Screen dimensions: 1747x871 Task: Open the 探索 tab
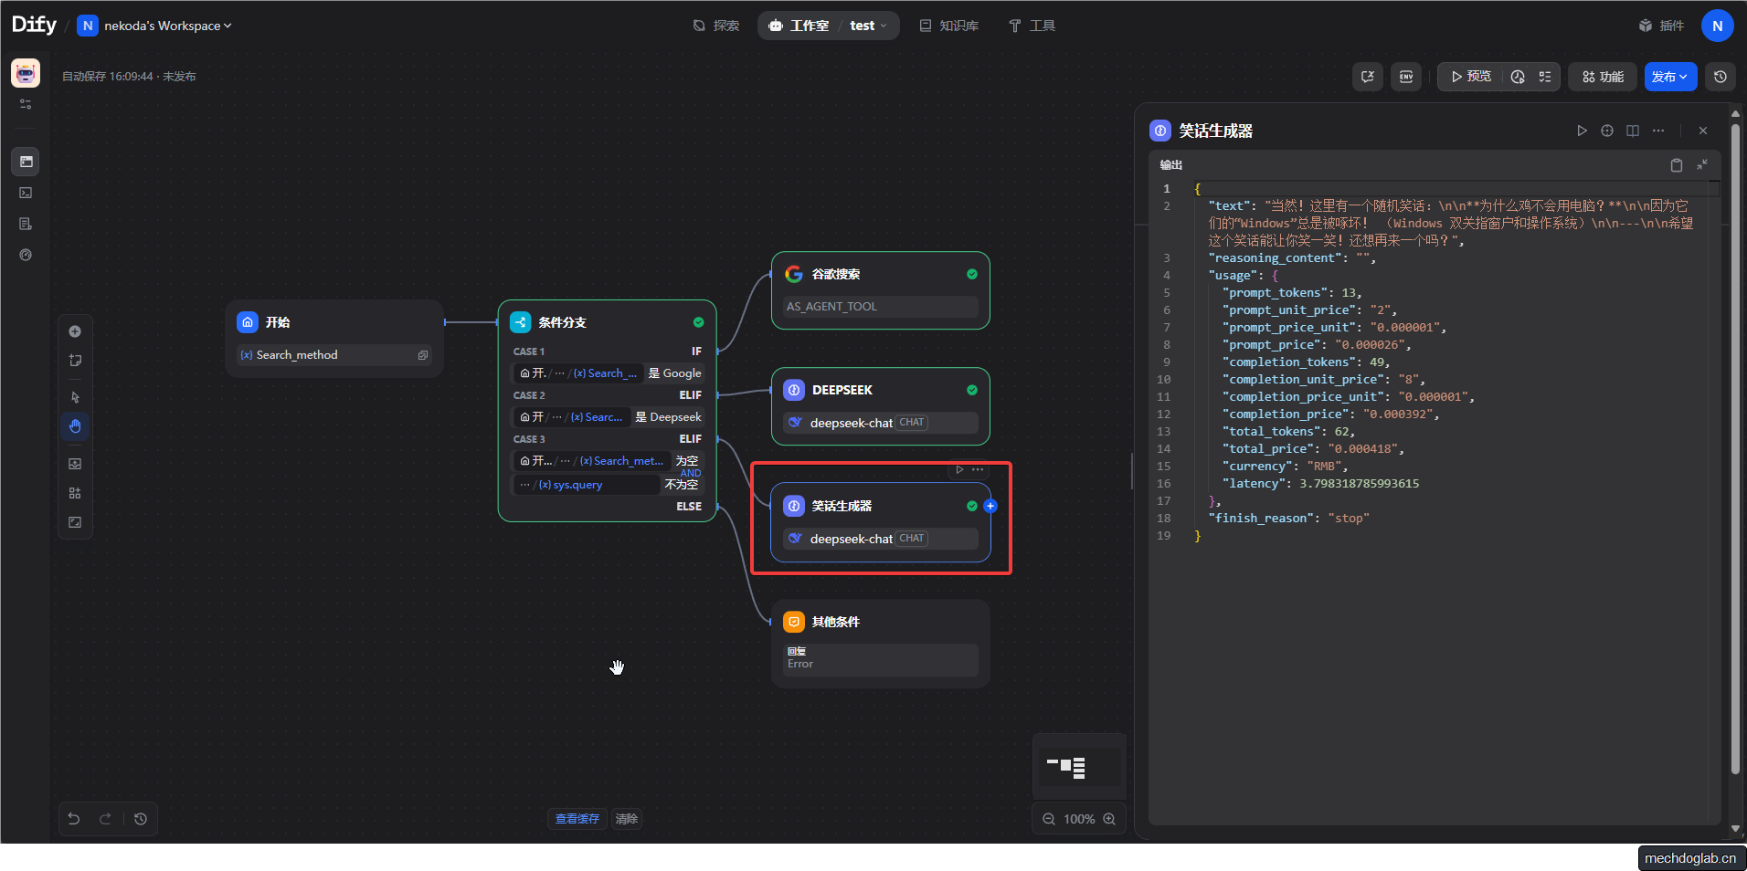716,26
